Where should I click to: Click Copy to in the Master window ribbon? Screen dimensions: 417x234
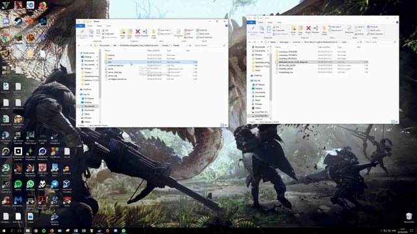coord(130,33)
